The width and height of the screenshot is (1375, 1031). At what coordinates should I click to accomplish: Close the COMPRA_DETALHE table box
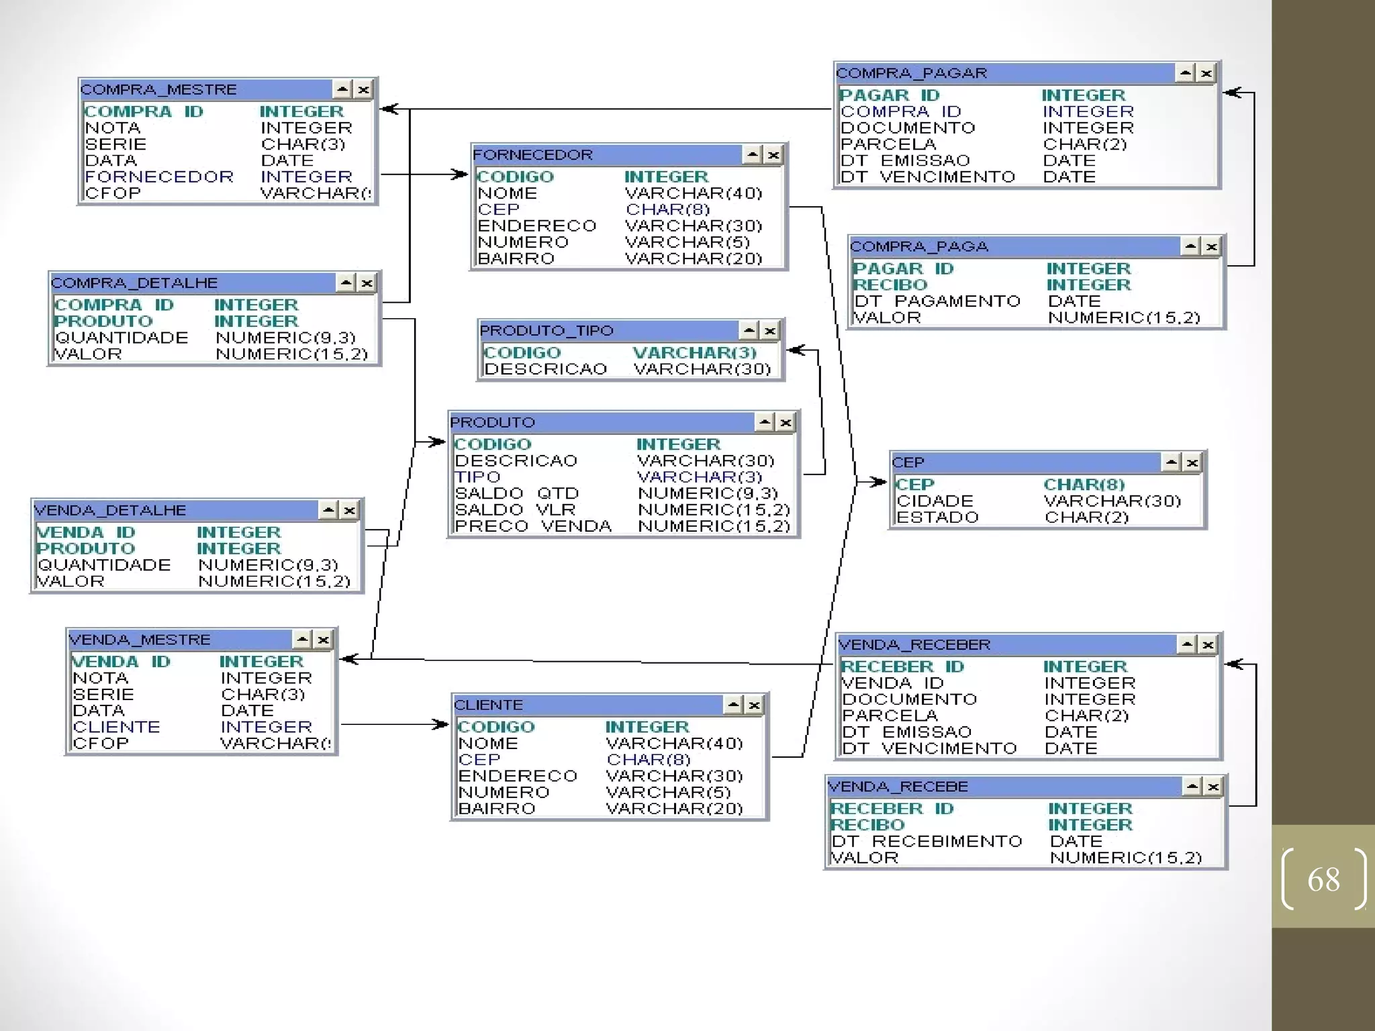[367, 283]
